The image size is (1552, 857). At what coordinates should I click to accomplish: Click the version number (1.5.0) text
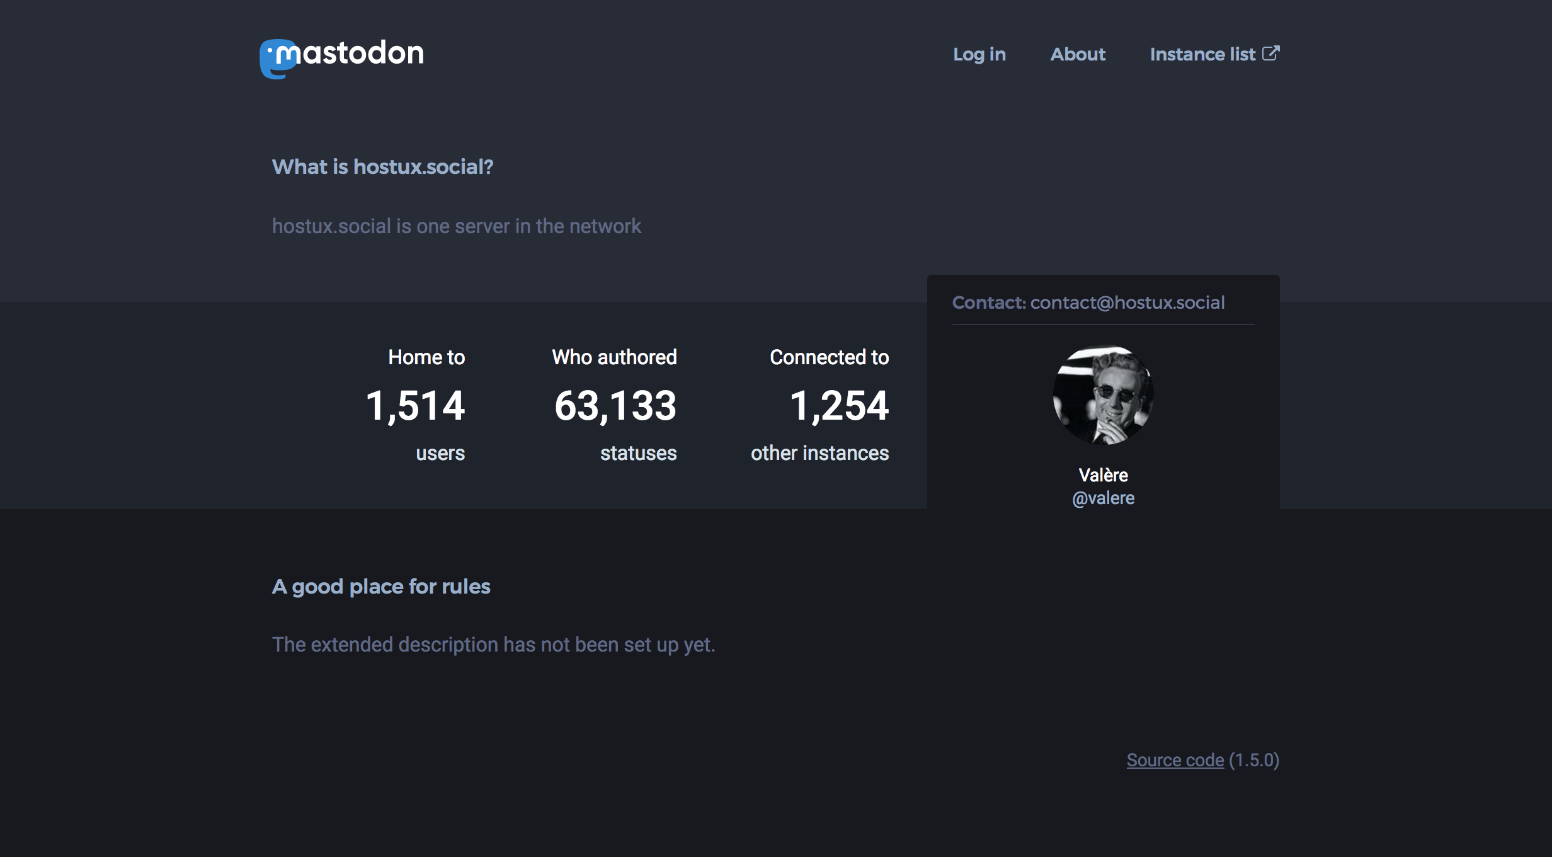point(1254,760)
